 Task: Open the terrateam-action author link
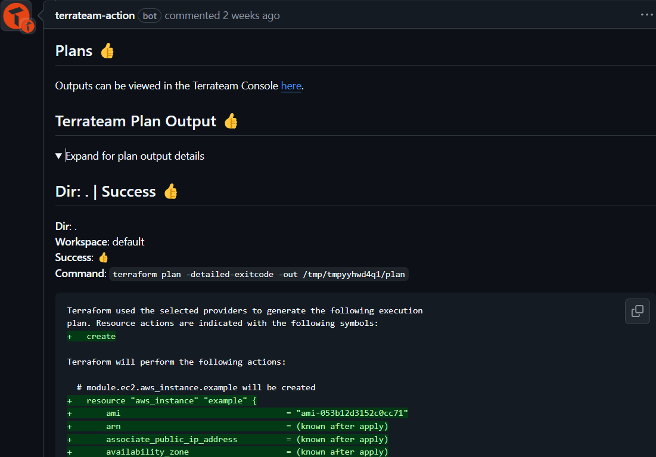[x=95, y=16]
